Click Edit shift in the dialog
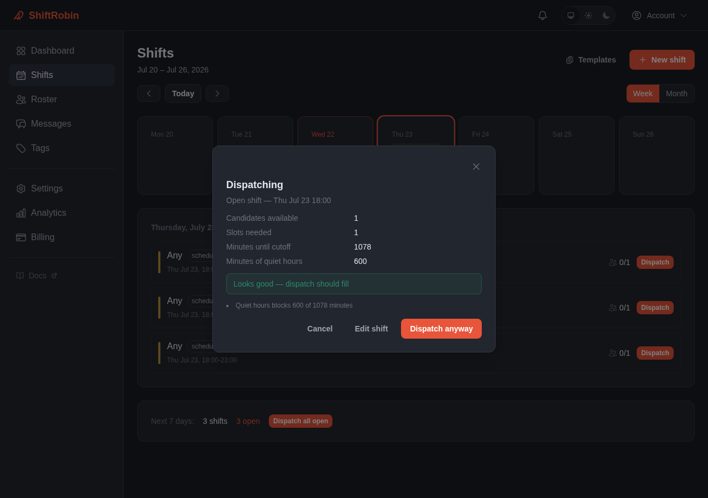This screenshot has height=498, width=708. pyautogui.click(x=371, y=329)
